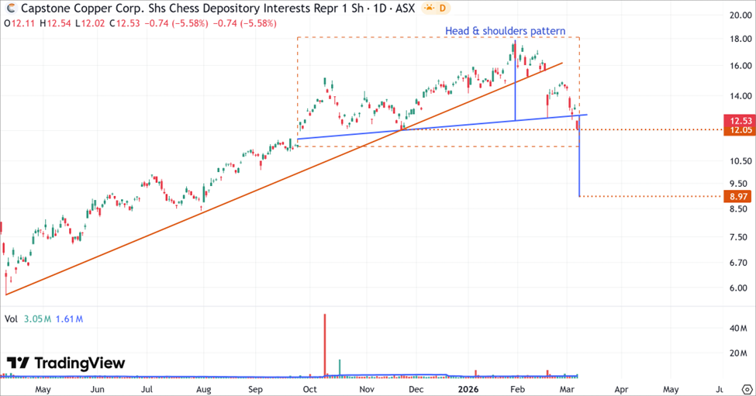Viewport: 756px width, 396px height.
Task: Click the 40M volume scale label
Action: (738, 328)
